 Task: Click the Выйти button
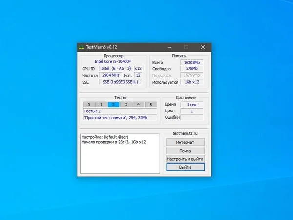185,167
